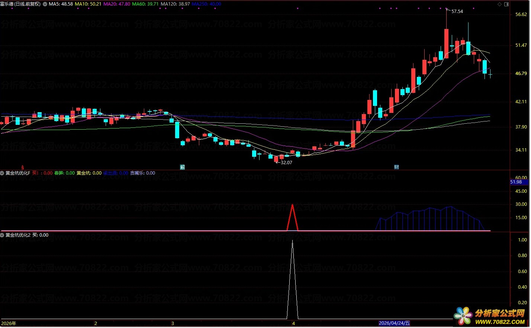Viewport: 531px width, 328px height.
Task: Click the MA60 green label
Action: pos(145,4)
